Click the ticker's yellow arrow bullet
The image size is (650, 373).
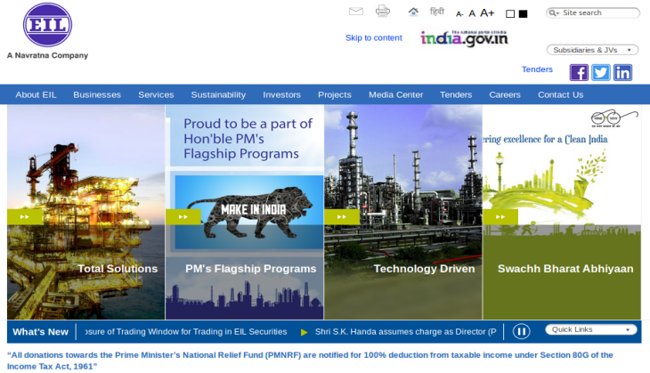point(304,332)
